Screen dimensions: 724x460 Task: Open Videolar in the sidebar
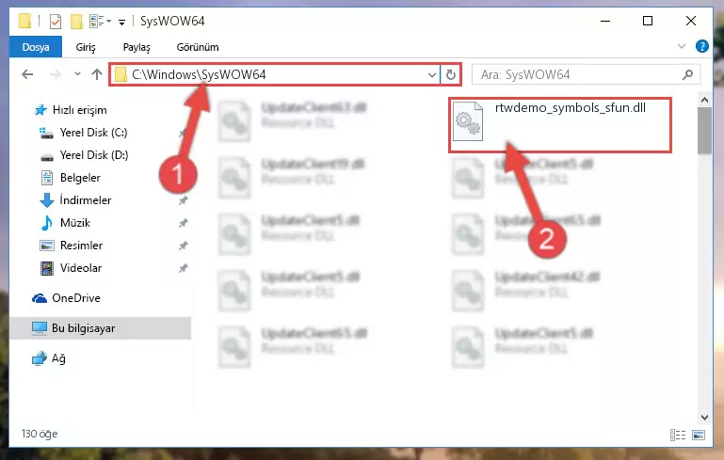point(81,268)
